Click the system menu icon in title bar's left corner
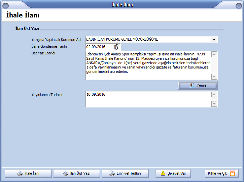Image resolution: width=244 pixels, height=182 pixels. (5, 4)
